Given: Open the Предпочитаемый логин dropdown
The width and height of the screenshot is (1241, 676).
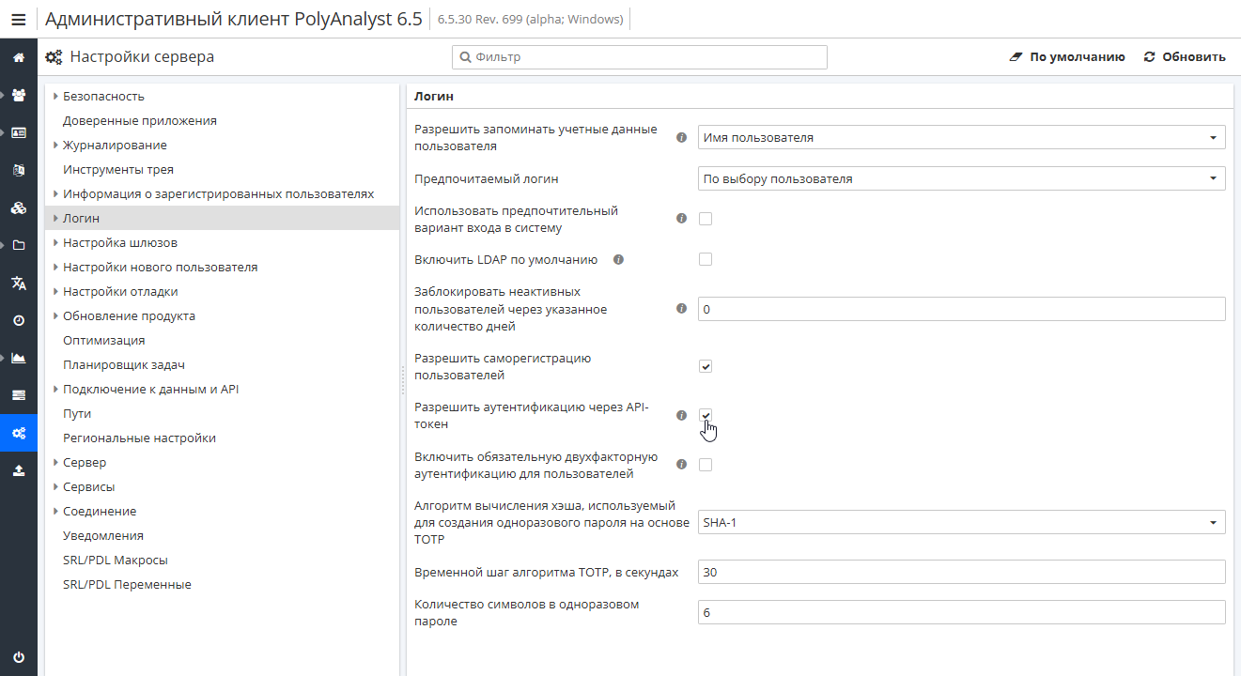Looking at the screenshot, I should (x=961, y=178).
